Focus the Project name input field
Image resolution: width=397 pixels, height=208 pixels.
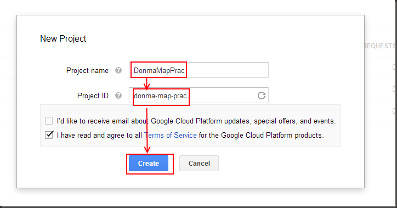coord(198,70)
